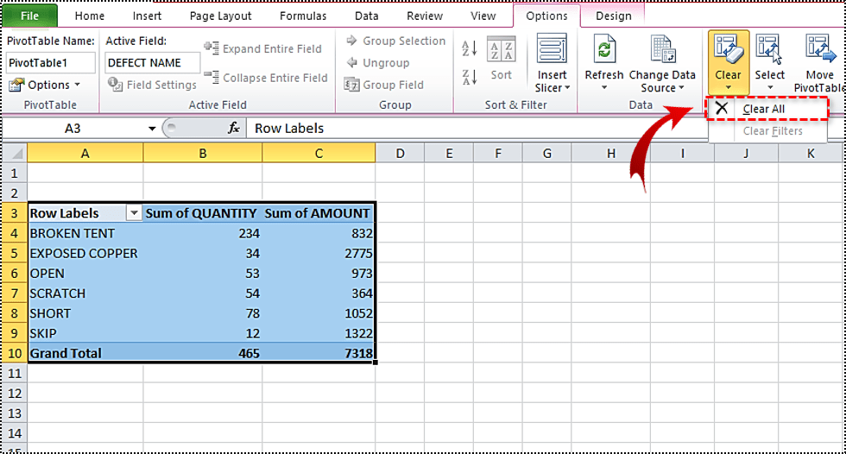The image size is (846, 454).
Task: Open the Row Labels filter dropdown
Action: [x=134, y=213]
